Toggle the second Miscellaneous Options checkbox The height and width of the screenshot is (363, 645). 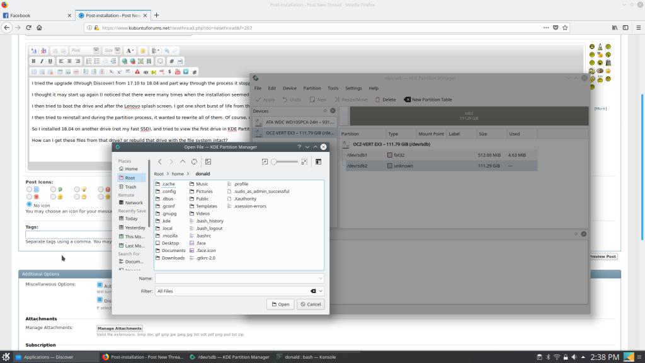[x=100, y=300]
